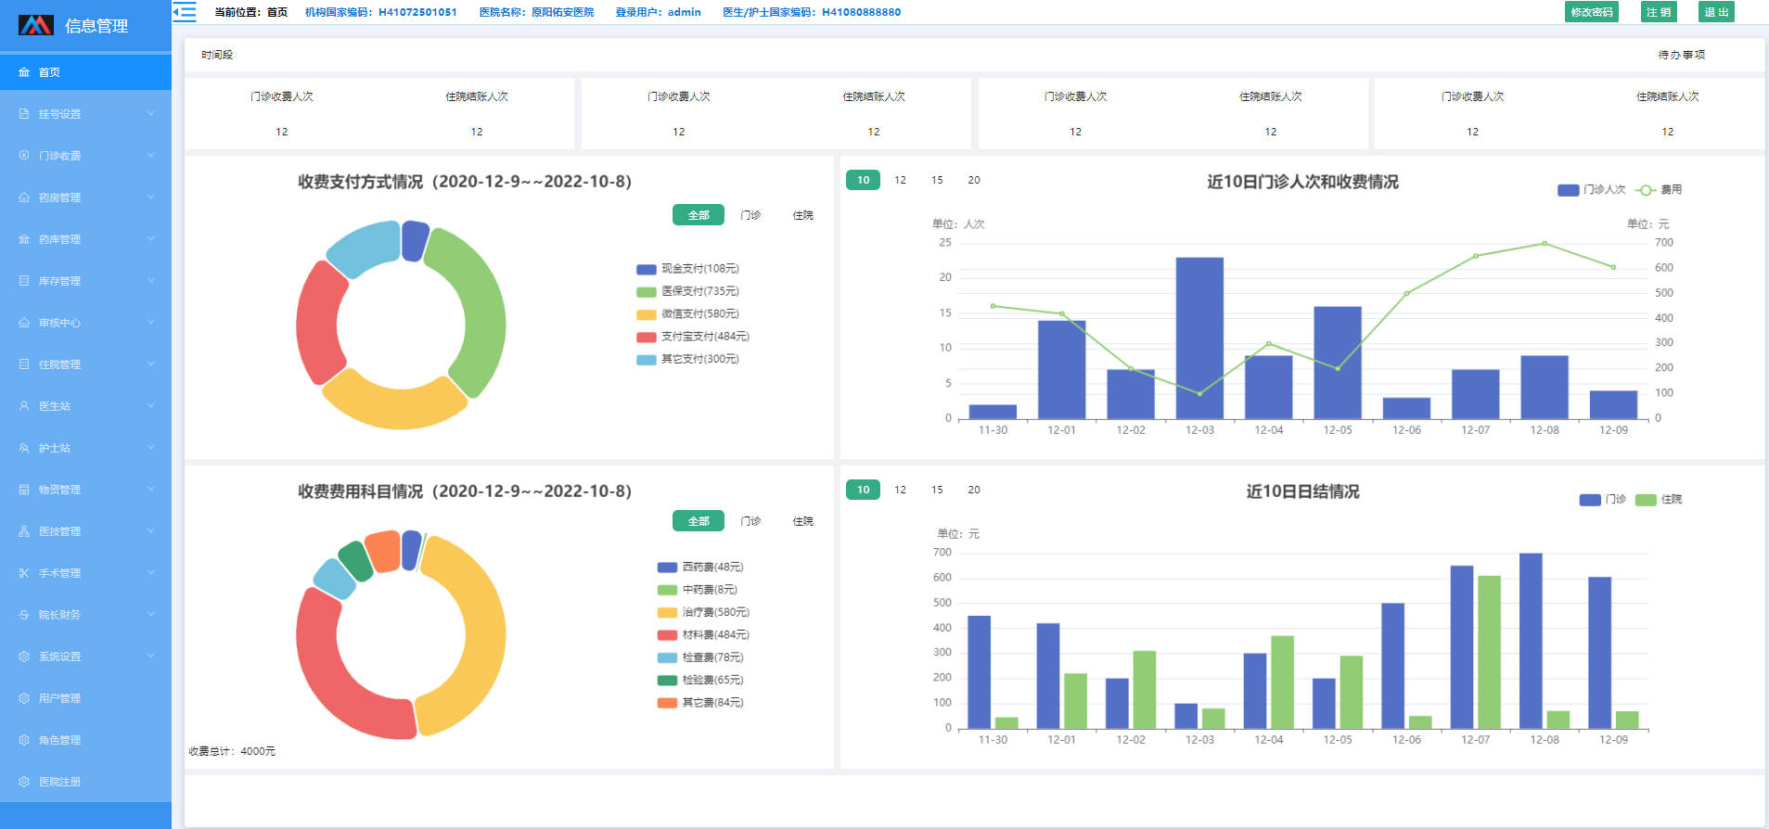1769x829 pixels.
Task: Open the 待办事项 link
Action: point(1681,55)
